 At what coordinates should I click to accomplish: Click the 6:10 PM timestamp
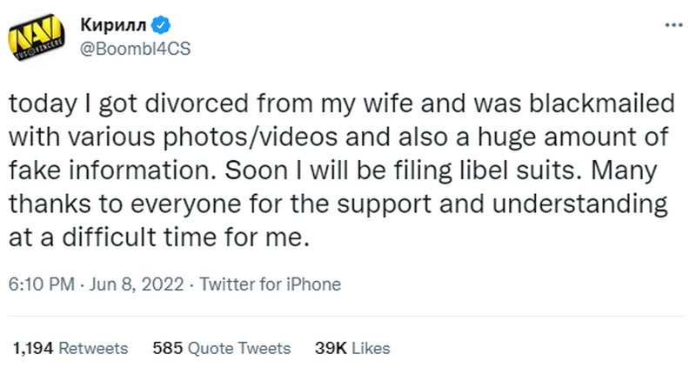click(x=41, y=284)
